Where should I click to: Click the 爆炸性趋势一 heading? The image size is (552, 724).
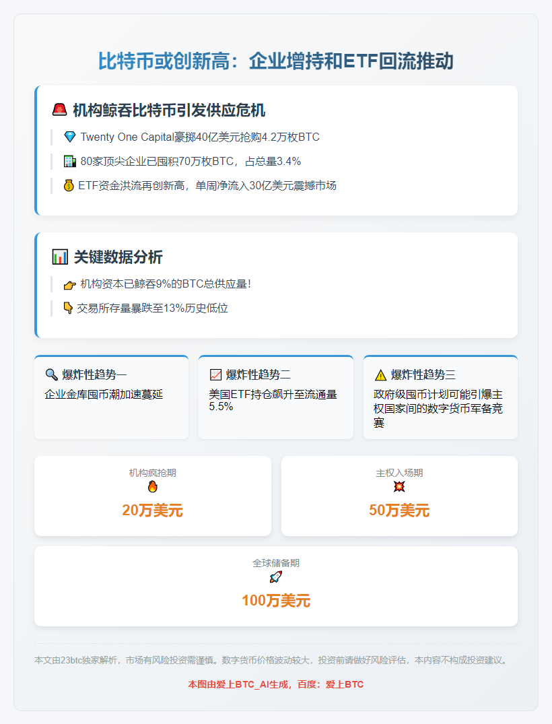pyautogui.click(x=95, y=374)
